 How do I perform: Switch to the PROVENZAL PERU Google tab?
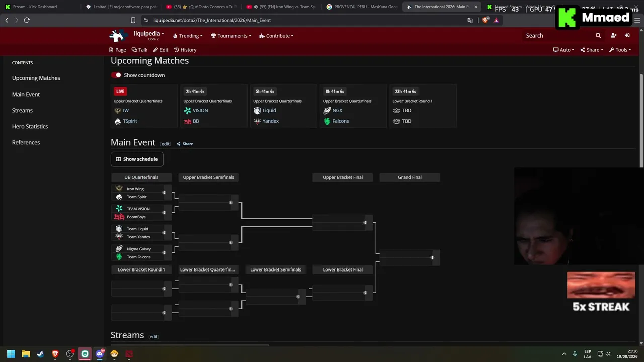(362, 7)
